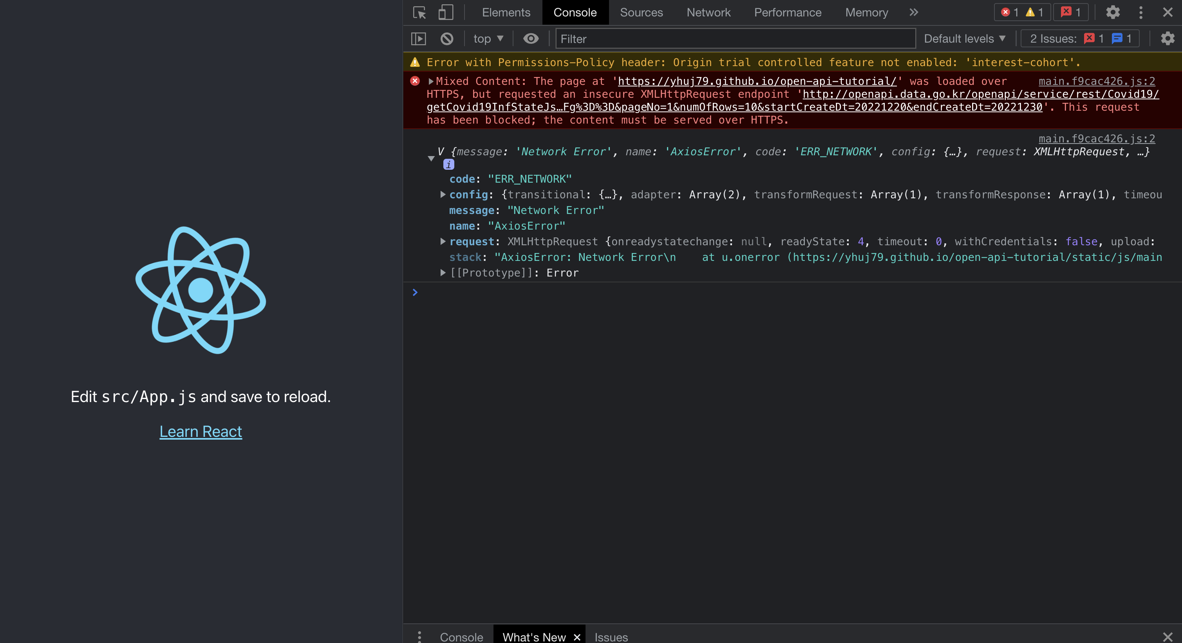The width and height of the screenshot is (1182, 643).
Task: Click the React logo
Action: [x=201, y=290]
